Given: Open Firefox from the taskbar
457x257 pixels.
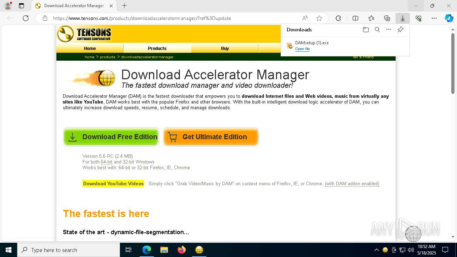Looking at the screenshot, I should pyautogui.click(x=182, y=250).
